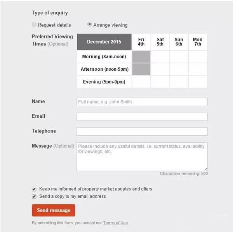
Task: Open the Terms of Use link
Action: tap(115, 223)
